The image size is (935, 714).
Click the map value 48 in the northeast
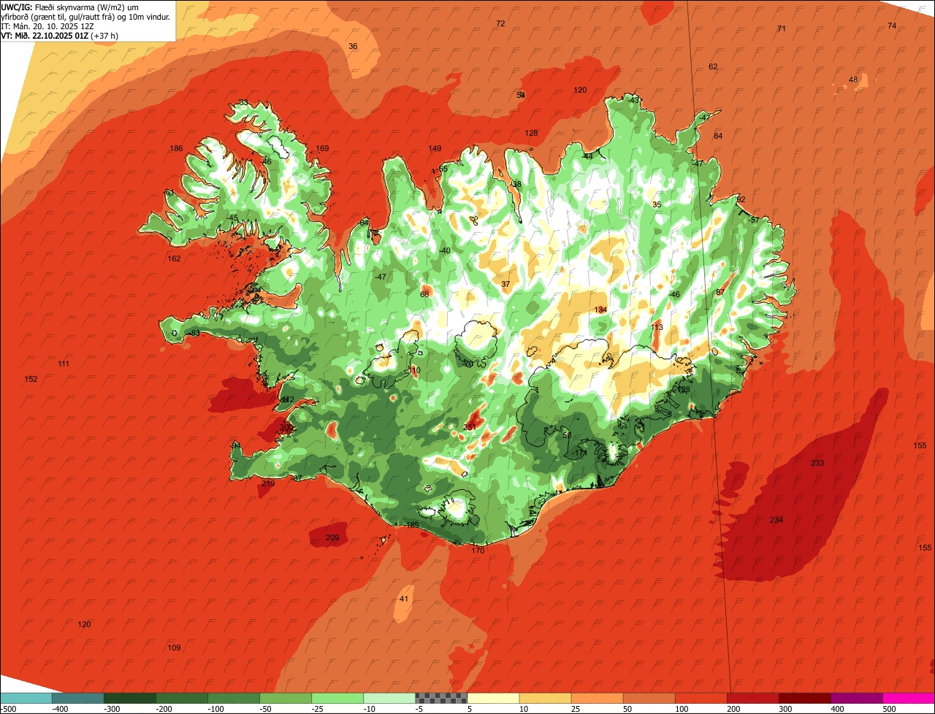pos(853,80)
